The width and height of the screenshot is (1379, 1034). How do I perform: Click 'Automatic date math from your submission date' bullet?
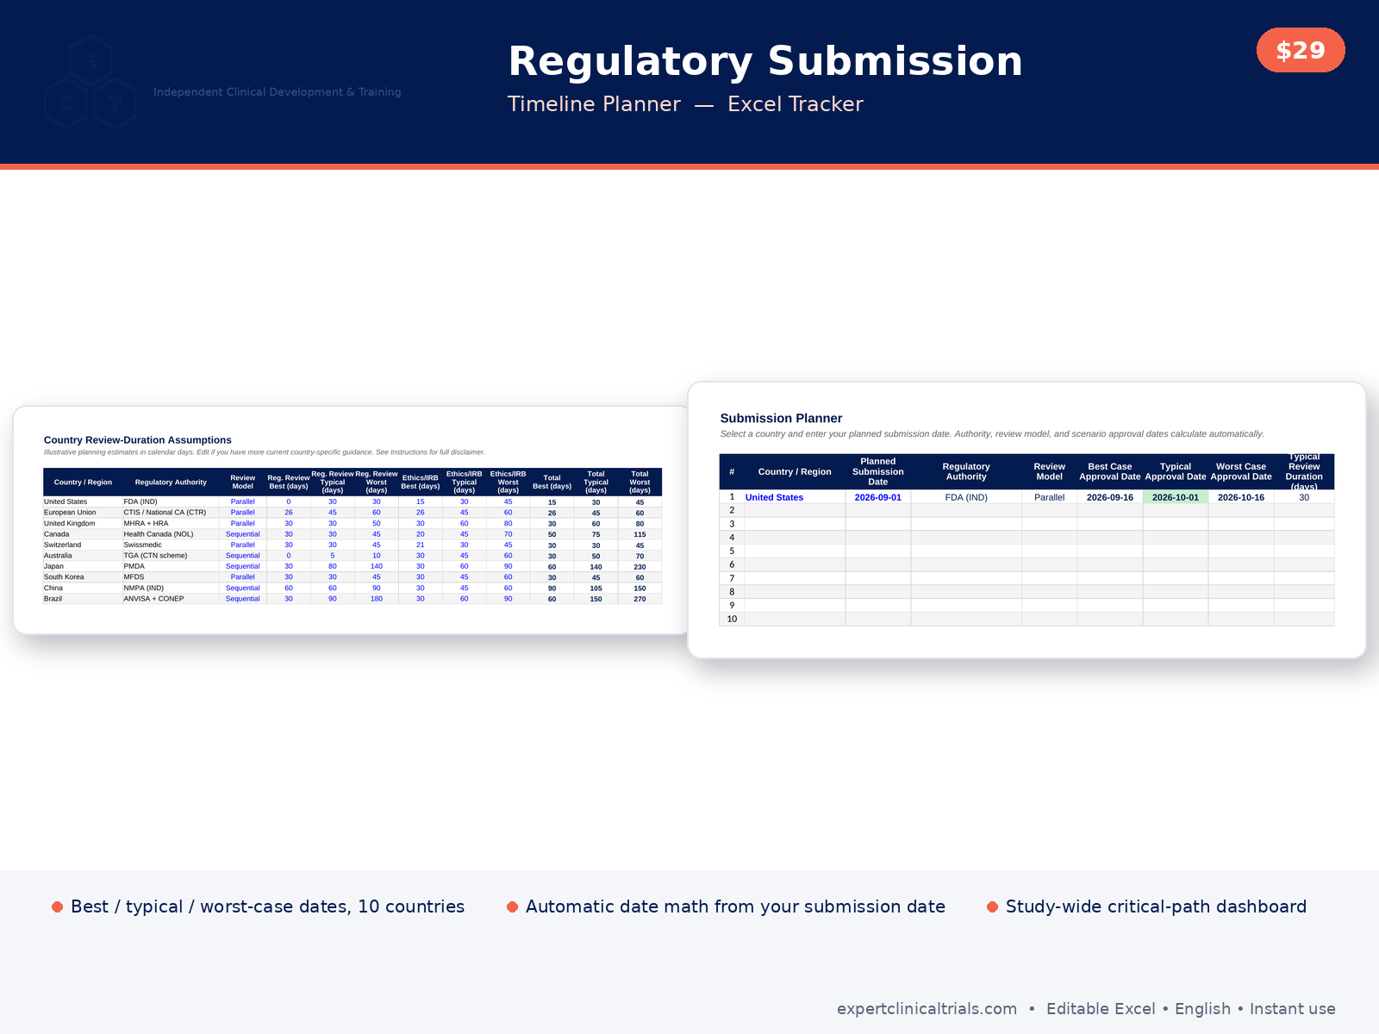[x=726, y=906]
